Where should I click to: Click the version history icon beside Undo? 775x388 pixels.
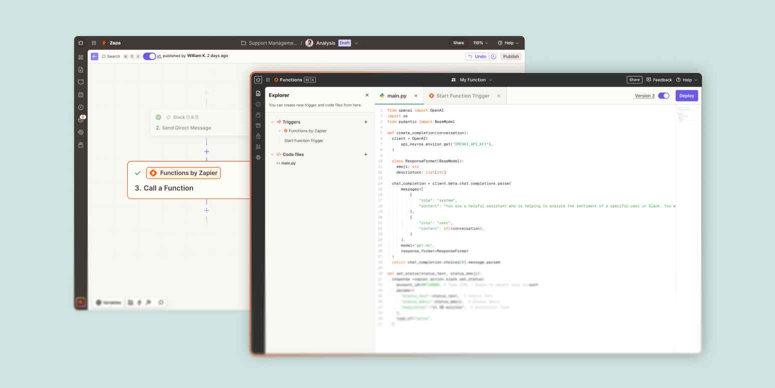click(x=494, y=56)
